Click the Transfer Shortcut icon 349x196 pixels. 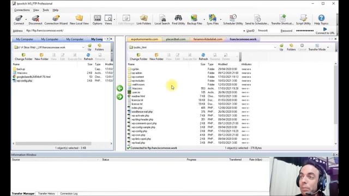tap(282, 20)
